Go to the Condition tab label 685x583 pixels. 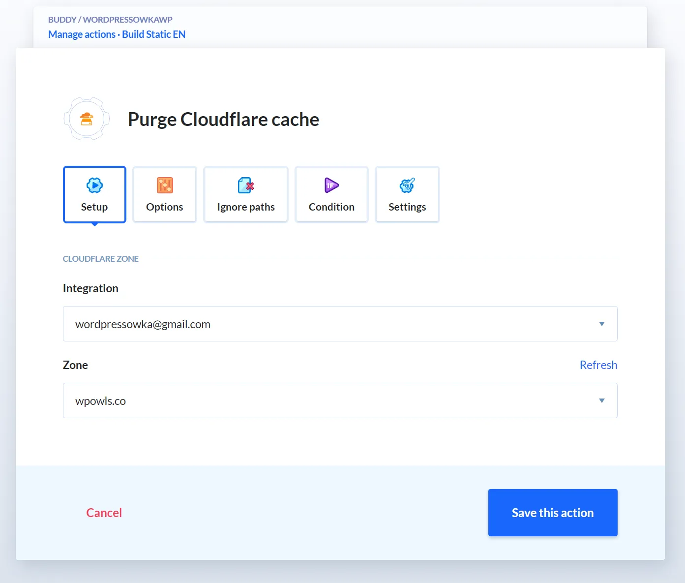(331, 207)
